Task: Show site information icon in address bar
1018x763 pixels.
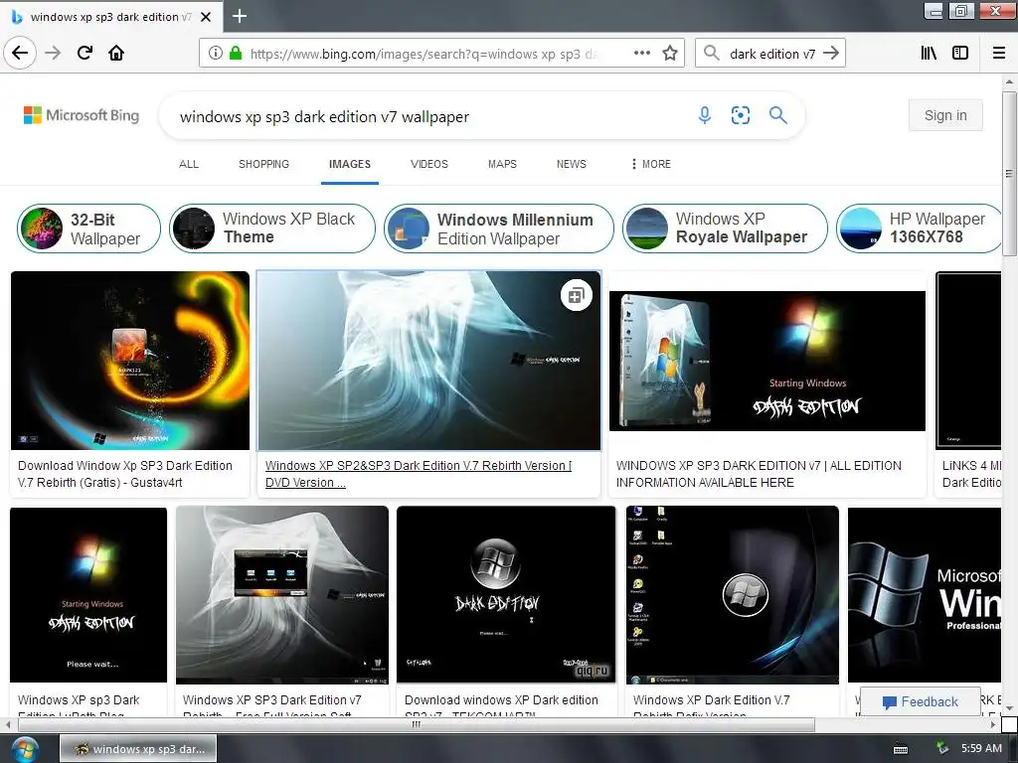Action: (x=216, y=54)
